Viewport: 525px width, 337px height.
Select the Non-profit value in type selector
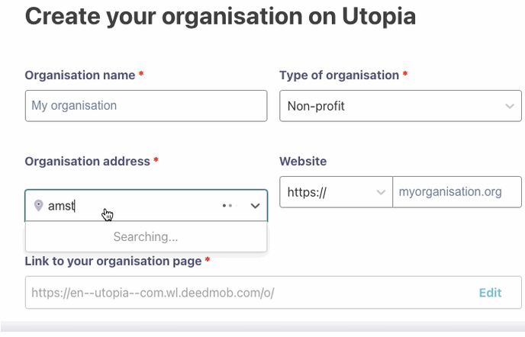pyautogui.click(x=316, y=107)
